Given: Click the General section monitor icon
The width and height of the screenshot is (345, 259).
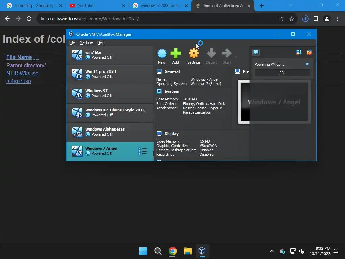Looking at the screenshot, I should (x=159, y=71).
